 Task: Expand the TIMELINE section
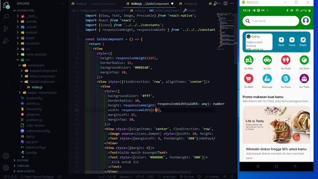click(23, 166)
